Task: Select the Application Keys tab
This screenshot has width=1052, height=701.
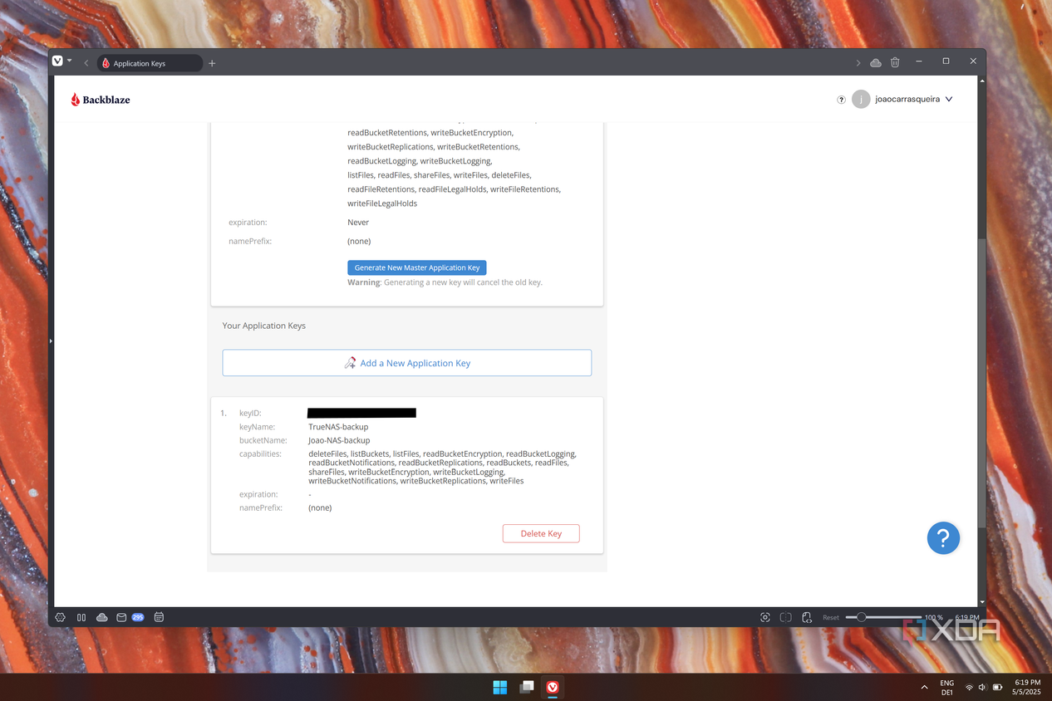Action: pos(150,63)
